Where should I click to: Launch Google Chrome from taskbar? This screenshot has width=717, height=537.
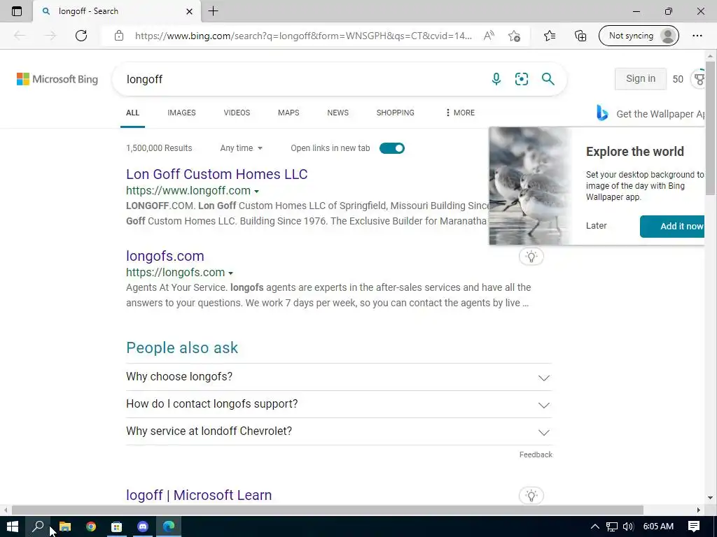click(x=91, y=527)
